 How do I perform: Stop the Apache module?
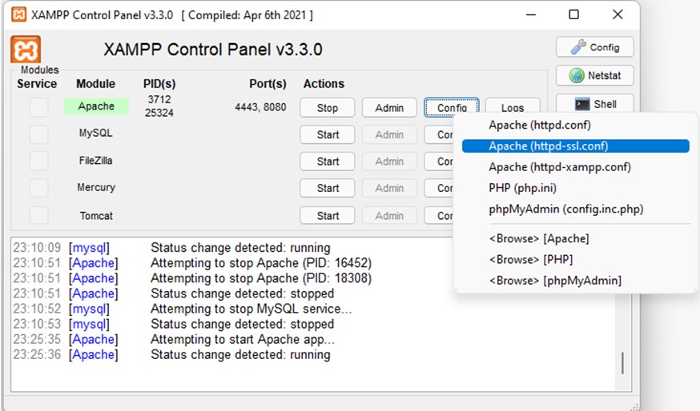[328, 108]
